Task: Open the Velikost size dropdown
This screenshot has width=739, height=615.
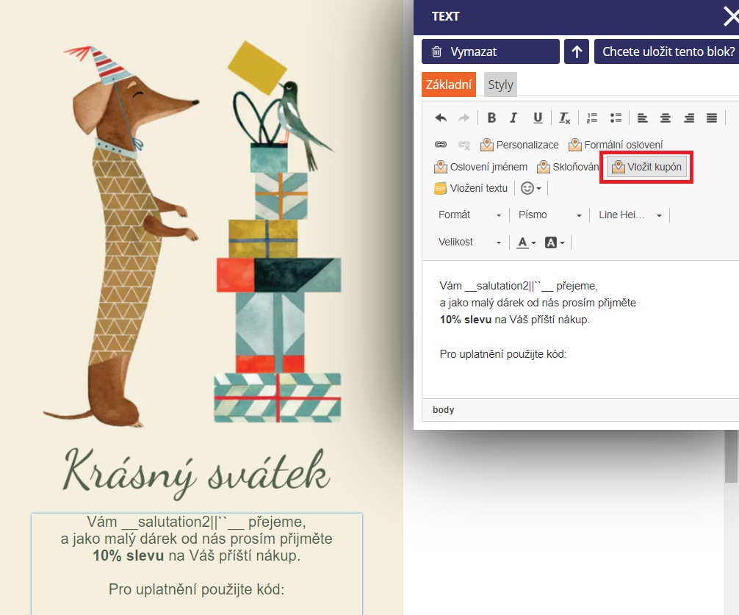Action: 469,242
